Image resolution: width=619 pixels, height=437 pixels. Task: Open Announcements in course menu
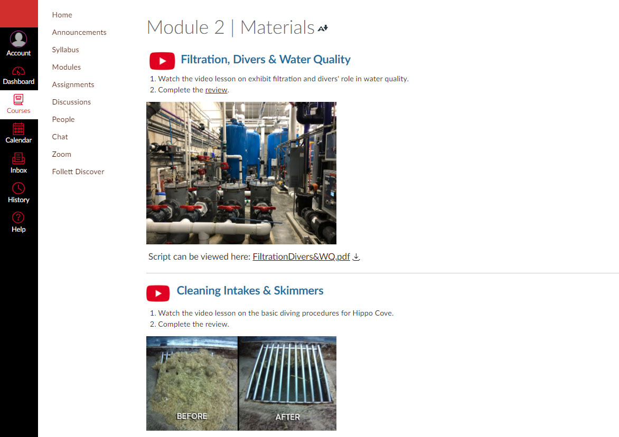coord(79,32)
